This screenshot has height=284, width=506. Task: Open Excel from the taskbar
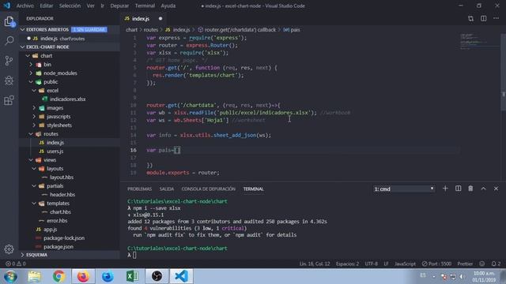click(x=132, y=276)
